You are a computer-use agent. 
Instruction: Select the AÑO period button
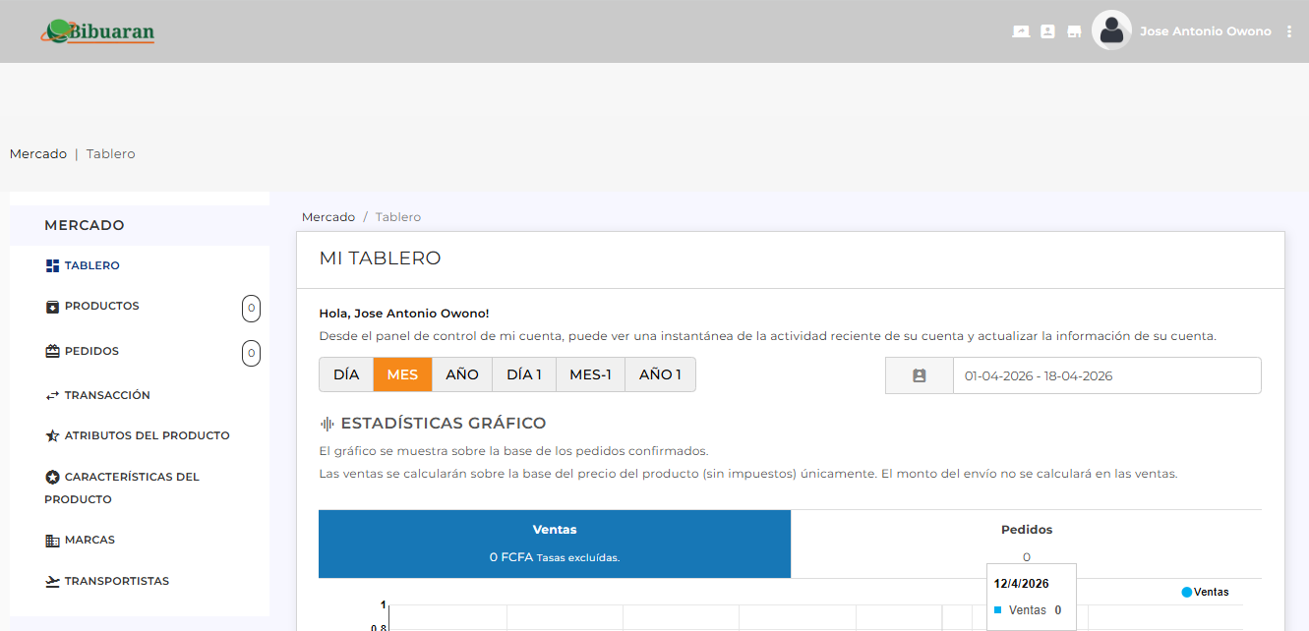462,374
